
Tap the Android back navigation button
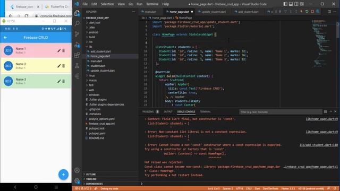pos(15,187)
